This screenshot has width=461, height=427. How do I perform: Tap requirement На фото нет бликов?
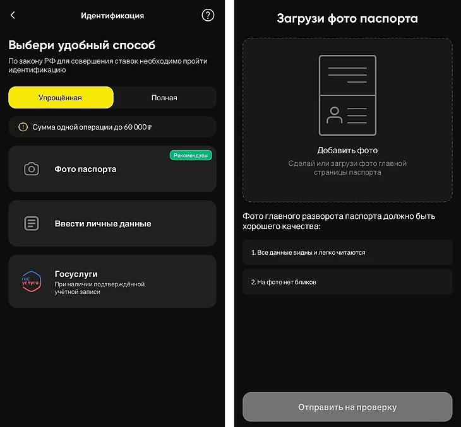347,282
